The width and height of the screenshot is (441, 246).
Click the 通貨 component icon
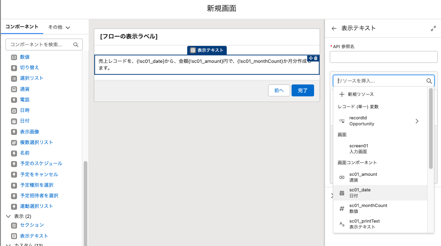14,89
